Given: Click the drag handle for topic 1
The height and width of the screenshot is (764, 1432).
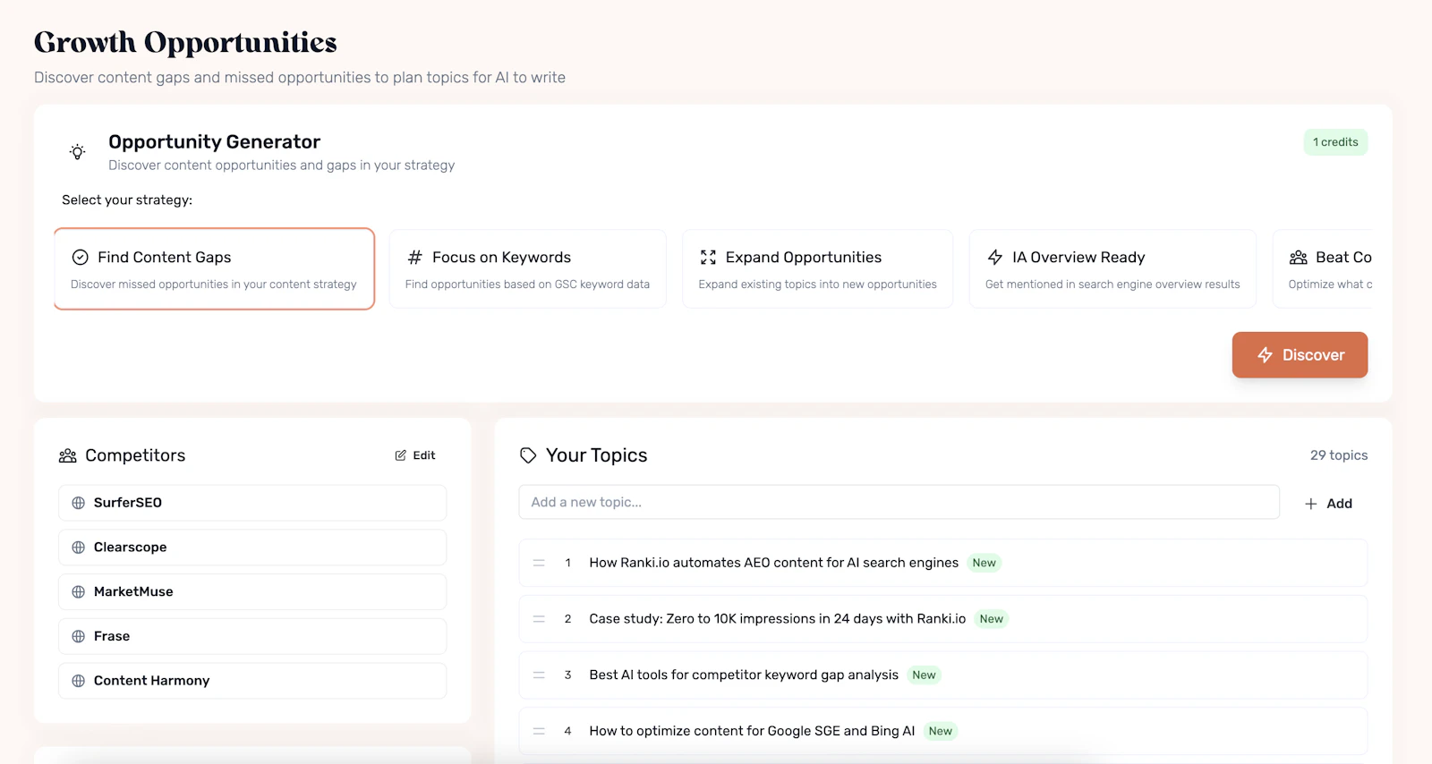Looking at the screenshot, I should (539, 563).
